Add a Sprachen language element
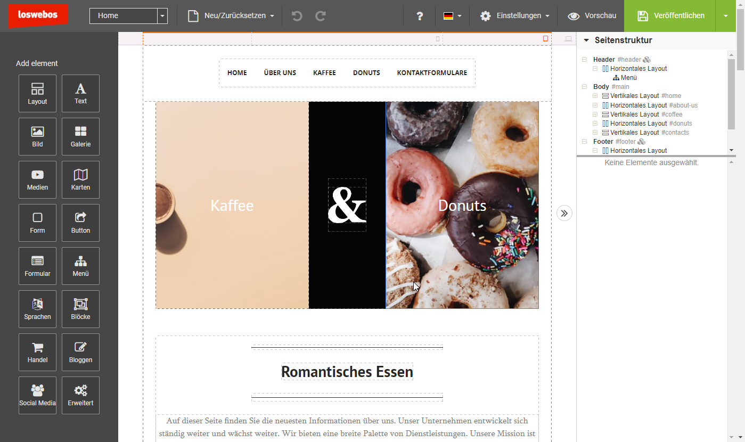The image size is (745, 442). pyautogui.click(x=37, y=309)
